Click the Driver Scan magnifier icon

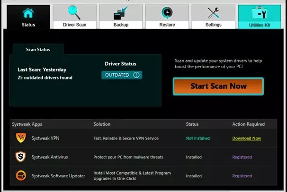pyautogui.click(x=74, y=12)
